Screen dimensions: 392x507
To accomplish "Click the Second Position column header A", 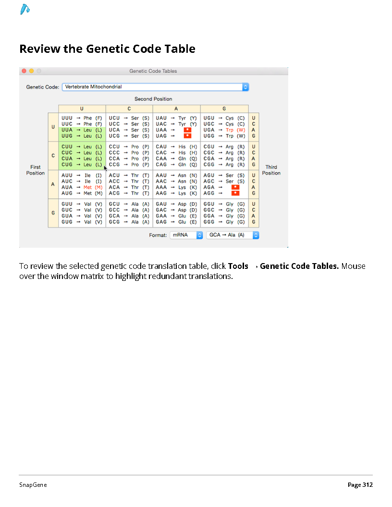I will 176,109.
